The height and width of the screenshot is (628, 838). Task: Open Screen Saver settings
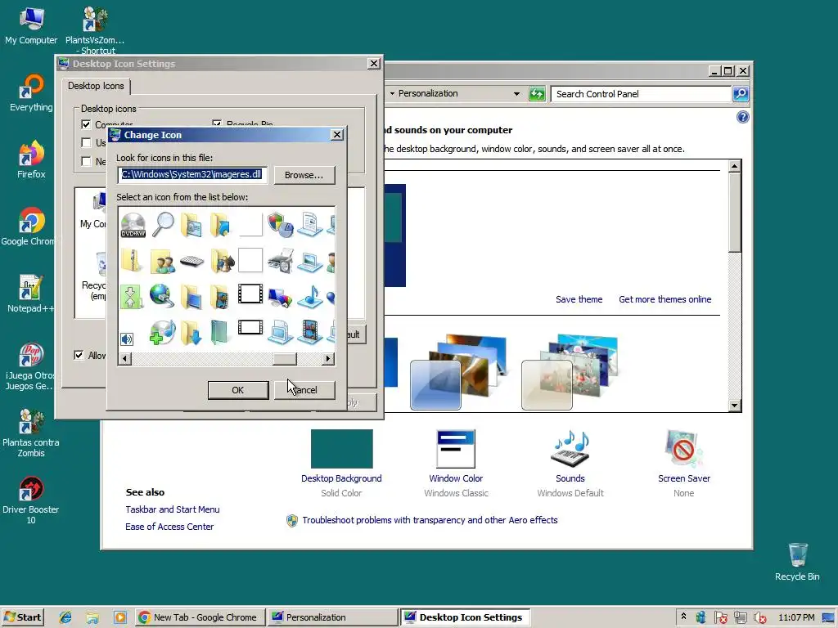click(x=684, y=463)
